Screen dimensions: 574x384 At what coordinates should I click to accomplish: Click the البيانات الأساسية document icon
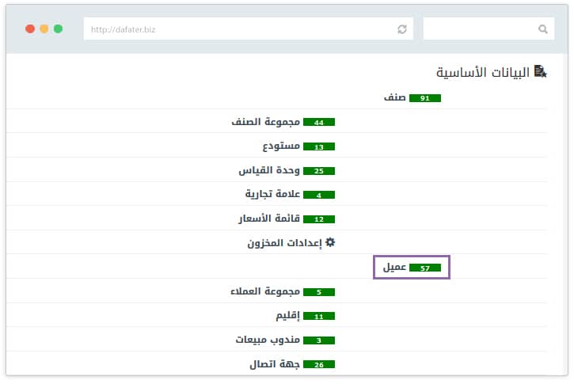[540, 72]
